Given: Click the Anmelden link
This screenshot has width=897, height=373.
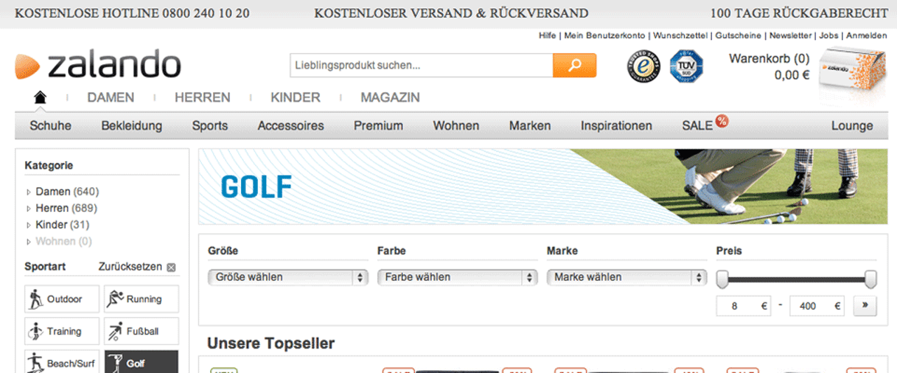Looking at the screenshot, I should (866, 35).
